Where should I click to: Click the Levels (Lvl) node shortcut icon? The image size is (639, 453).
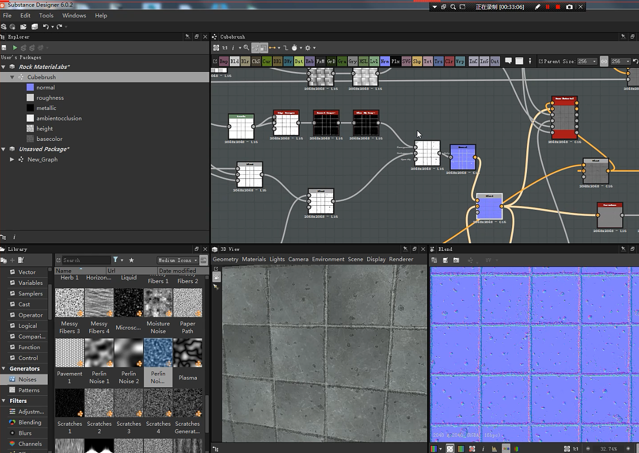[x=374, y=61]
